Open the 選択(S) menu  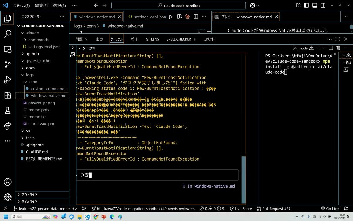tap(59, 6)
